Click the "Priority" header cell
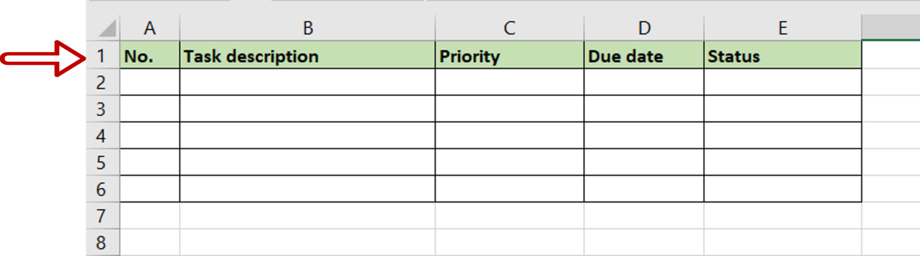The width and height of the screenshot is (920, 256). coord(509,55)
